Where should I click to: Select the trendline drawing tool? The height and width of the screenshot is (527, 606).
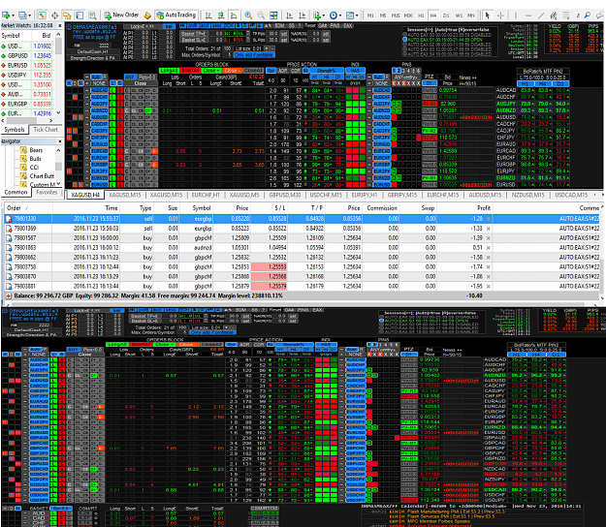(541, 15)
